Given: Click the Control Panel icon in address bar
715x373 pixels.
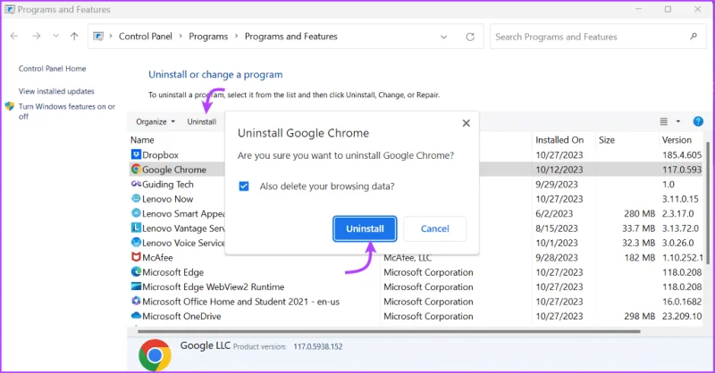Looking at the screenshot, I should click(x=98, y=37).
